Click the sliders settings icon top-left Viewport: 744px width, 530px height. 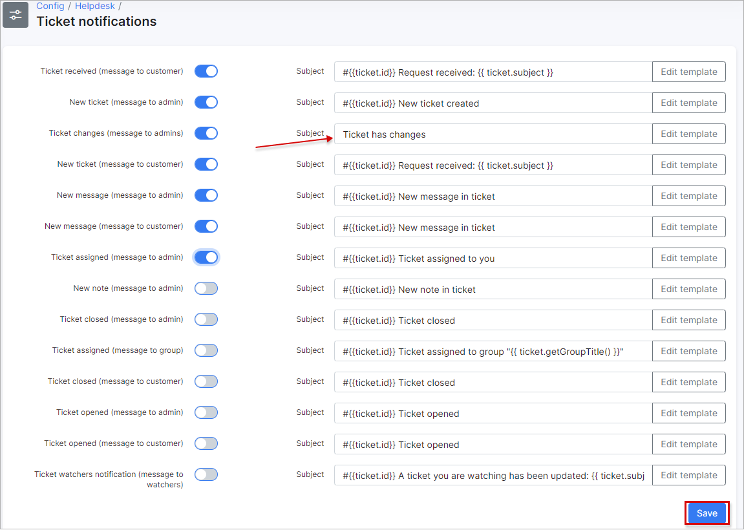point(16,14)
